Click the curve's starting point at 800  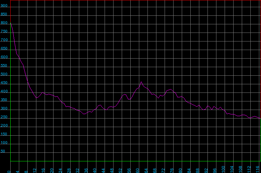tap(11, 23)
